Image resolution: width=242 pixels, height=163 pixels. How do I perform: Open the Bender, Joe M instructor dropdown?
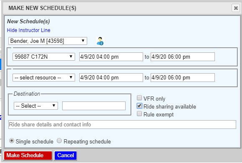point(48,41)
